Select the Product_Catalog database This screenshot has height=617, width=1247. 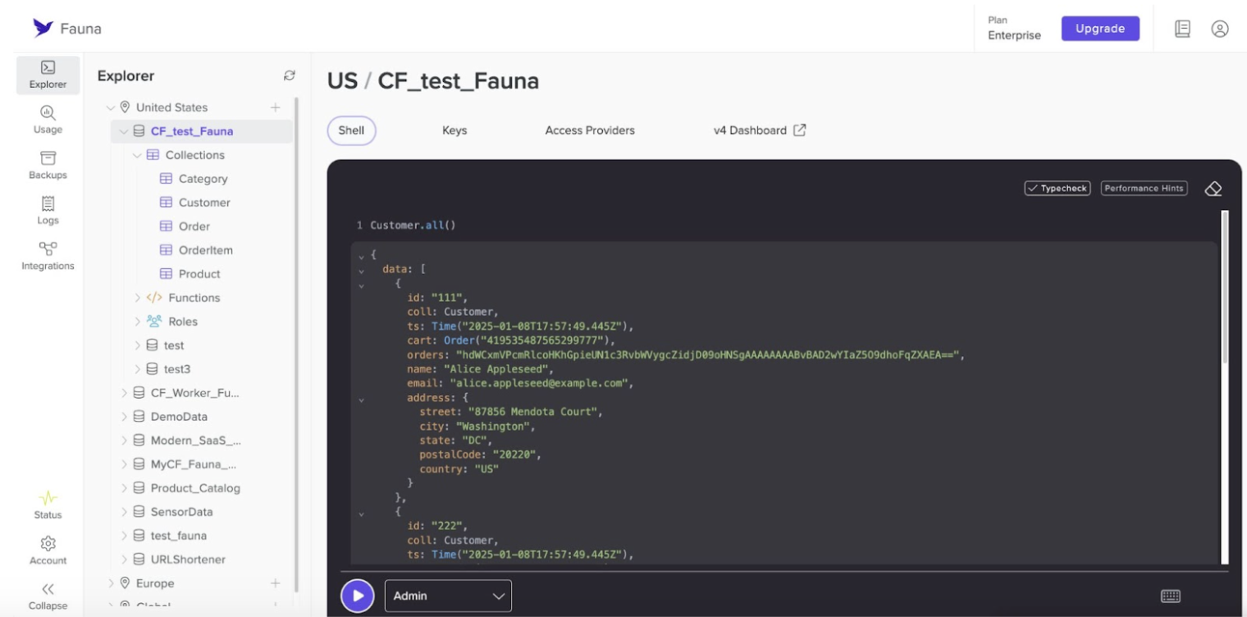195,488
